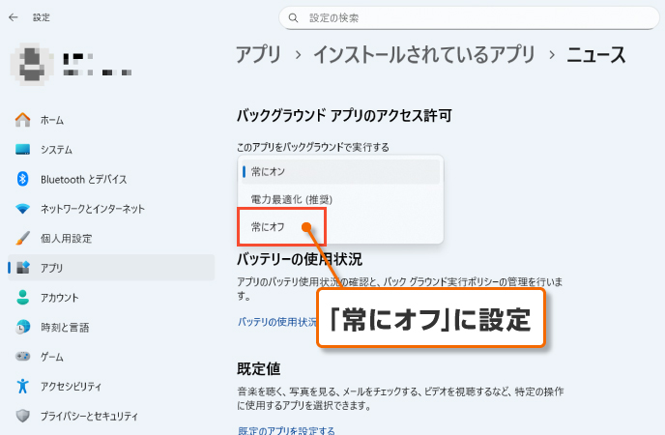Viewport: 665px width, 435px height.
Task: Click the 'アプリ' breadcrumb at top
Action: pos(260,55)
